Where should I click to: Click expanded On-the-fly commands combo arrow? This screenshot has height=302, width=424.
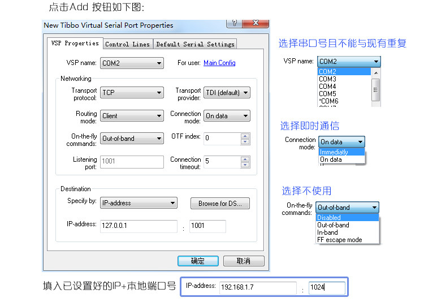374,208
